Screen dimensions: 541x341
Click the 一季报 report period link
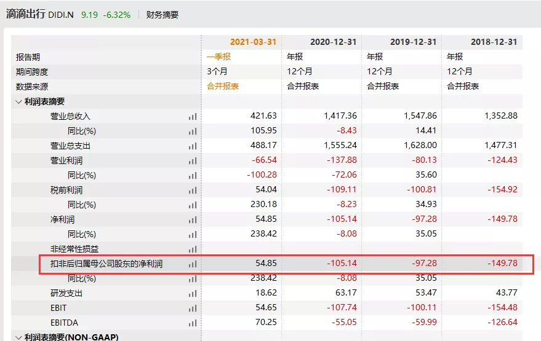pyautogui.click(x=218, y=57)
